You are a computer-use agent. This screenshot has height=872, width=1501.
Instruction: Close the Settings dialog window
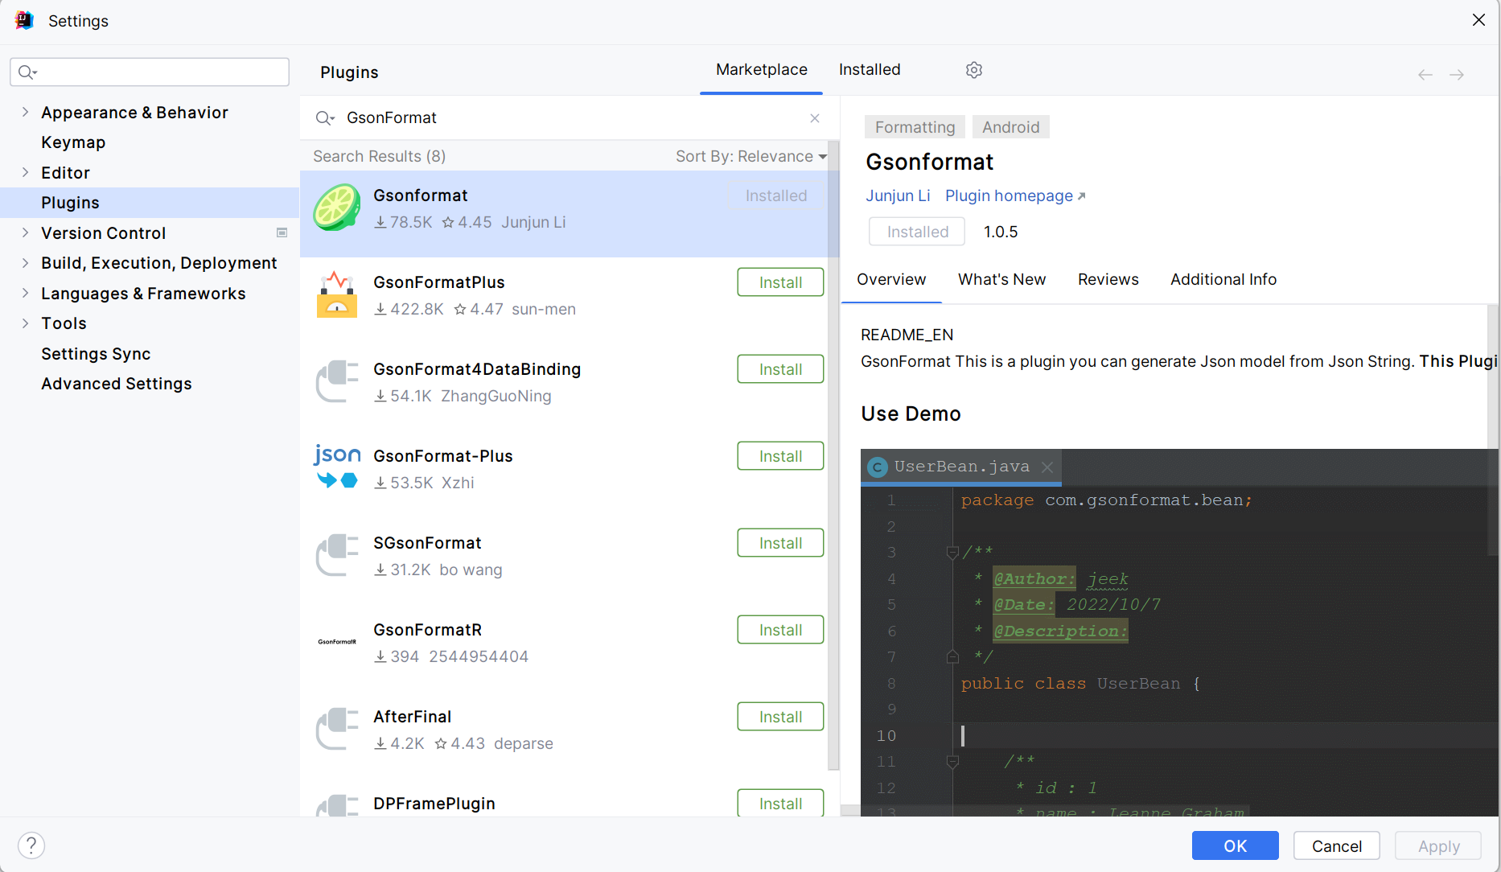1478,20
